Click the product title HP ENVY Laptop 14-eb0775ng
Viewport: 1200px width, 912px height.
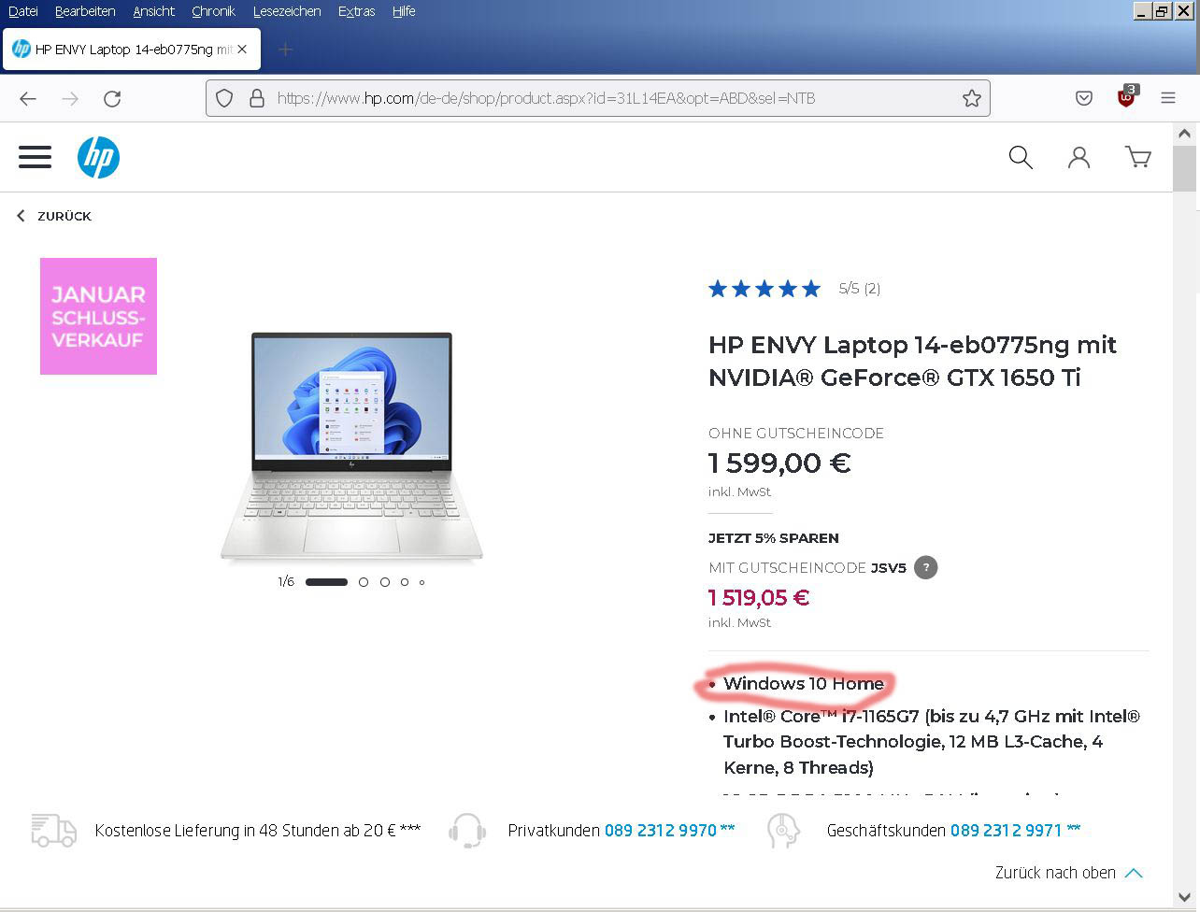click(912, 361)
